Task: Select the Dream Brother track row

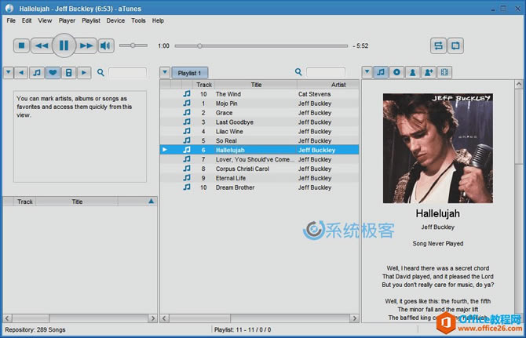Action: 259,187
